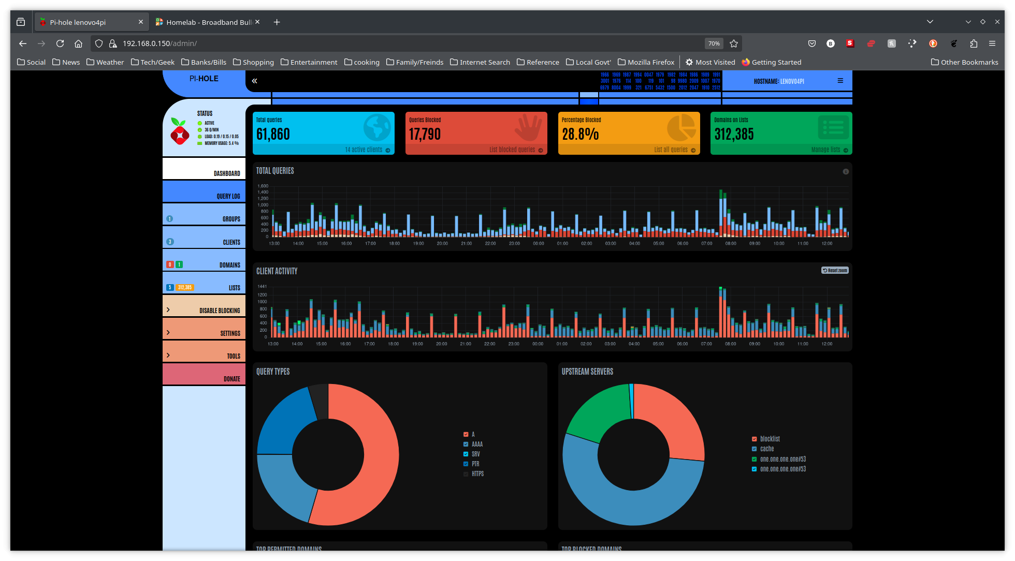Open Domains in the sidebar

tap(204, 260)
